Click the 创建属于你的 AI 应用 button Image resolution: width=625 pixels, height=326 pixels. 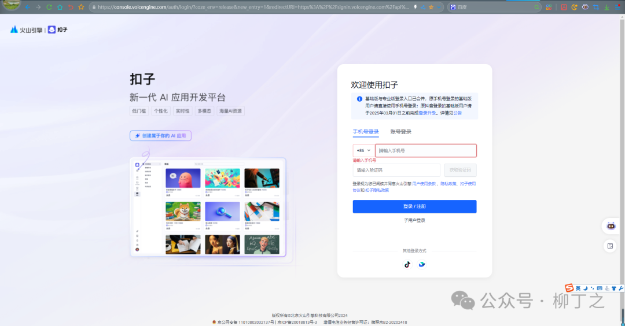click(x=161, y=136)
